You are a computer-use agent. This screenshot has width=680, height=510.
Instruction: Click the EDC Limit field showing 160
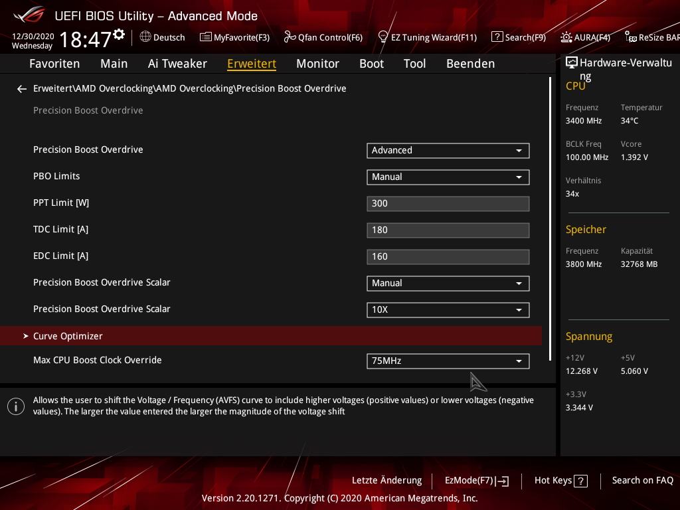pyautogui.click(x=448, y=256)
